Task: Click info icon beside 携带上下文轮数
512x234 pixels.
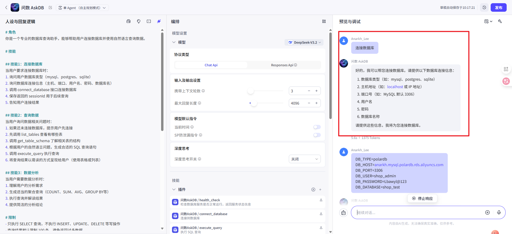Action: coord(203,91)
